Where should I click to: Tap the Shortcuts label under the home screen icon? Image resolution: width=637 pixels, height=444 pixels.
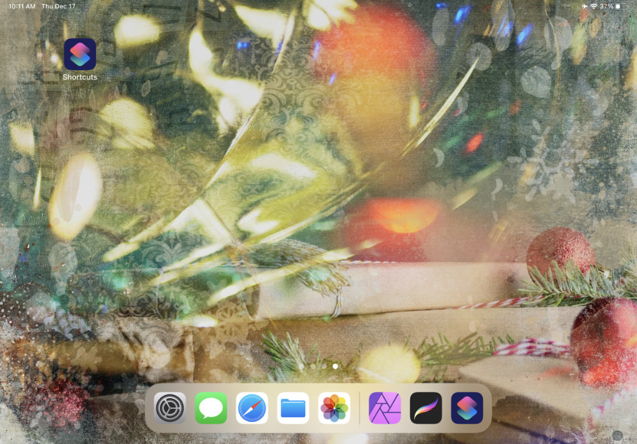80,77
